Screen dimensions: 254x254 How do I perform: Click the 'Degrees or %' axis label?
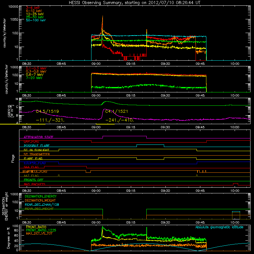pos(8,238)
